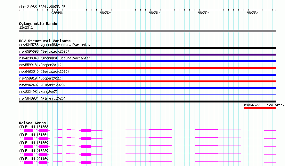
Task: Click the 98652k ruler tick label
Action: coord(204,13)
